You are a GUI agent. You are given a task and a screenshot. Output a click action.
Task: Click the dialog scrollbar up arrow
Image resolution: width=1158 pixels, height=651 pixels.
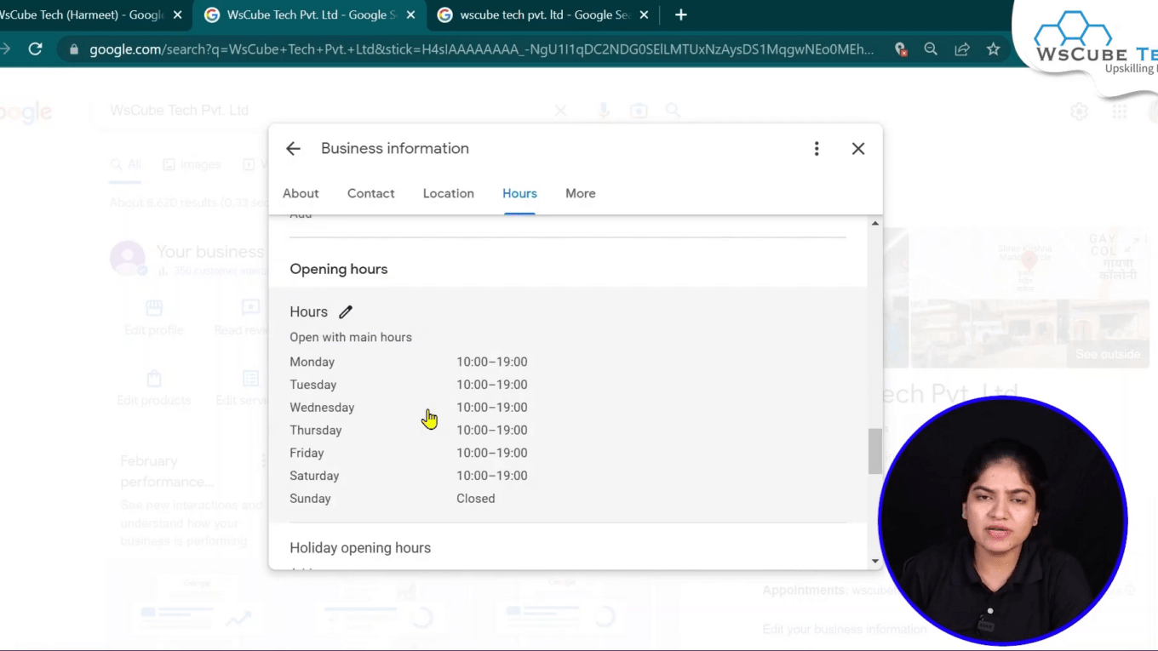tap(874, 223)
